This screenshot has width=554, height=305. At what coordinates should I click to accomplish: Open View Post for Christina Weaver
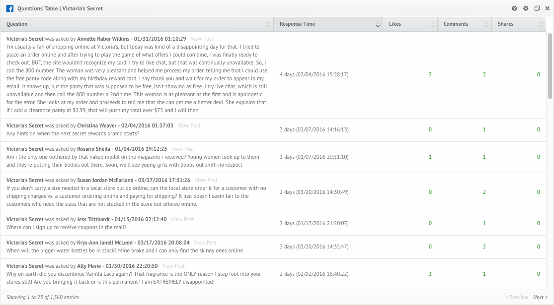tap(189, 125)
